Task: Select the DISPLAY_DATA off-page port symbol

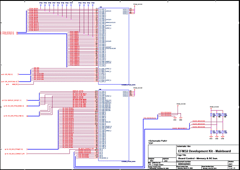Action: coord(27,100)
